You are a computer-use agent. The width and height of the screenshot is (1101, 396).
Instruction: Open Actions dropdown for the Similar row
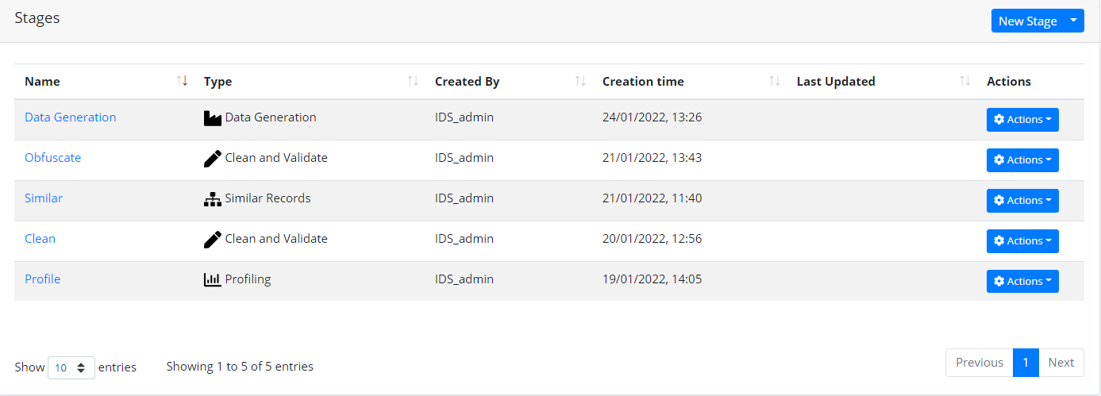(x=1022, y=201)
